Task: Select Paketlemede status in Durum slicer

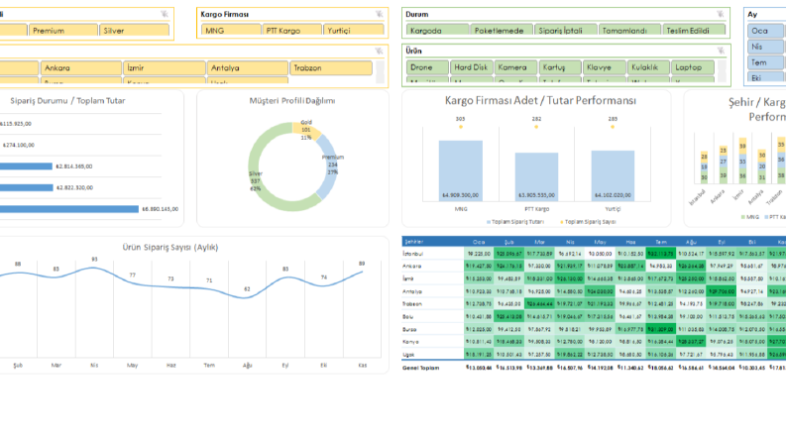Action: click(x=502, y=30)
